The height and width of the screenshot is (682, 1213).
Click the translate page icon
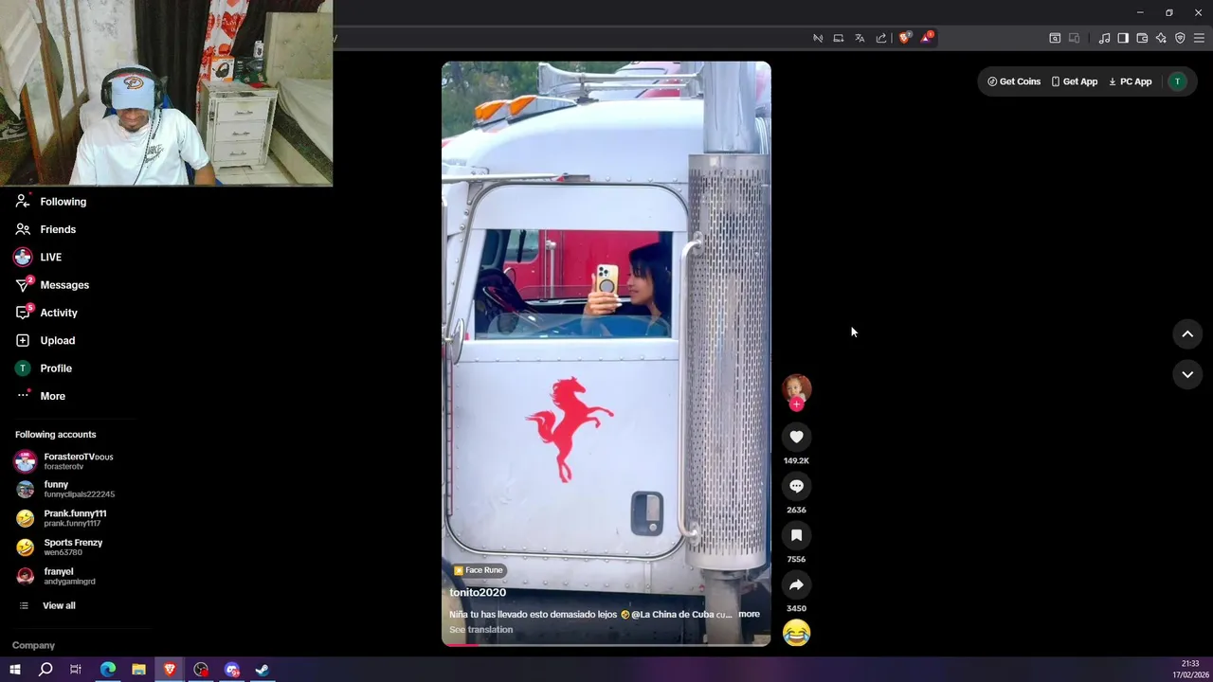click(860, 38)
